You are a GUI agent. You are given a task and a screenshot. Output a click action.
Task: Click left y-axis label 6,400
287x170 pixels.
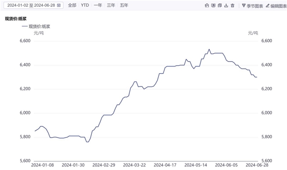(25, 65)
